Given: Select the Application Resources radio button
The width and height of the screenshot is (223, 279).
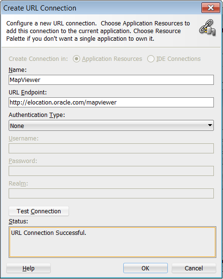Looking at the screenshot, I should point(76,59).
